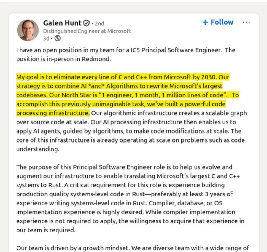Click the verified shield badge icon
The image size is (267, 252).
[86, 23]
